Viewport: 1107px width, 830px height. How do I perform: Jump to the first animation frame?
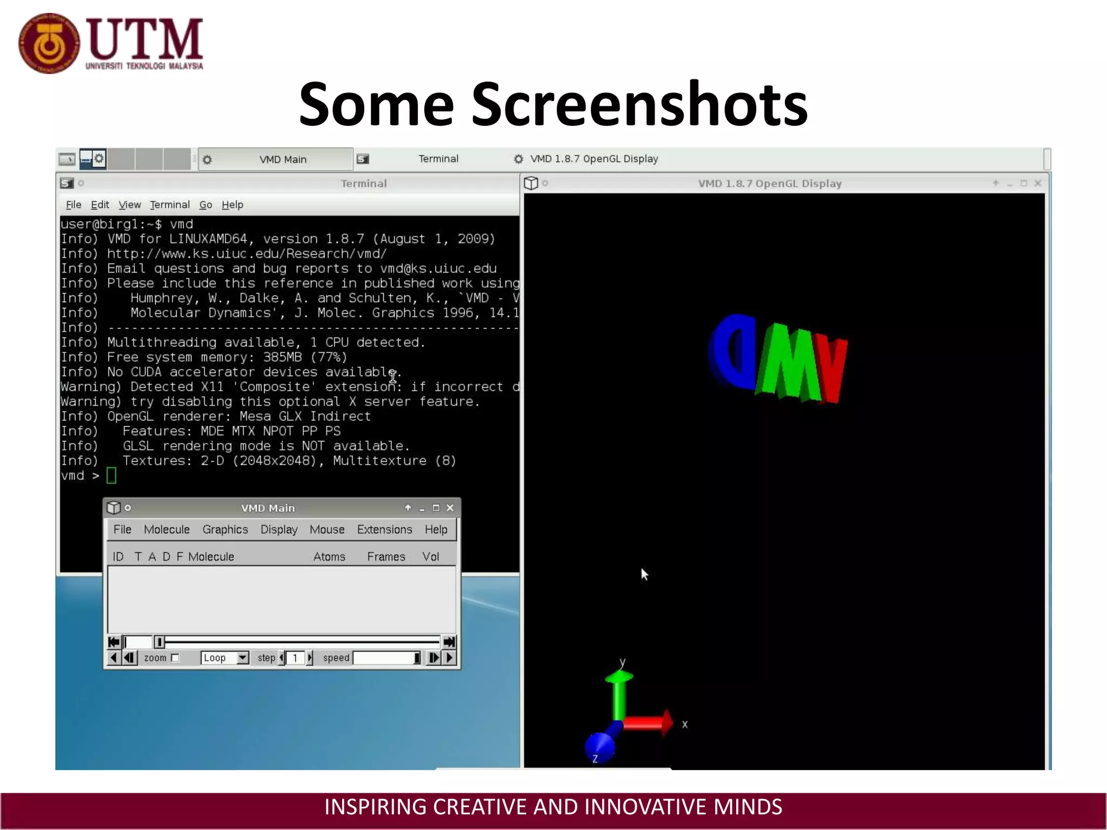[114, 642]
